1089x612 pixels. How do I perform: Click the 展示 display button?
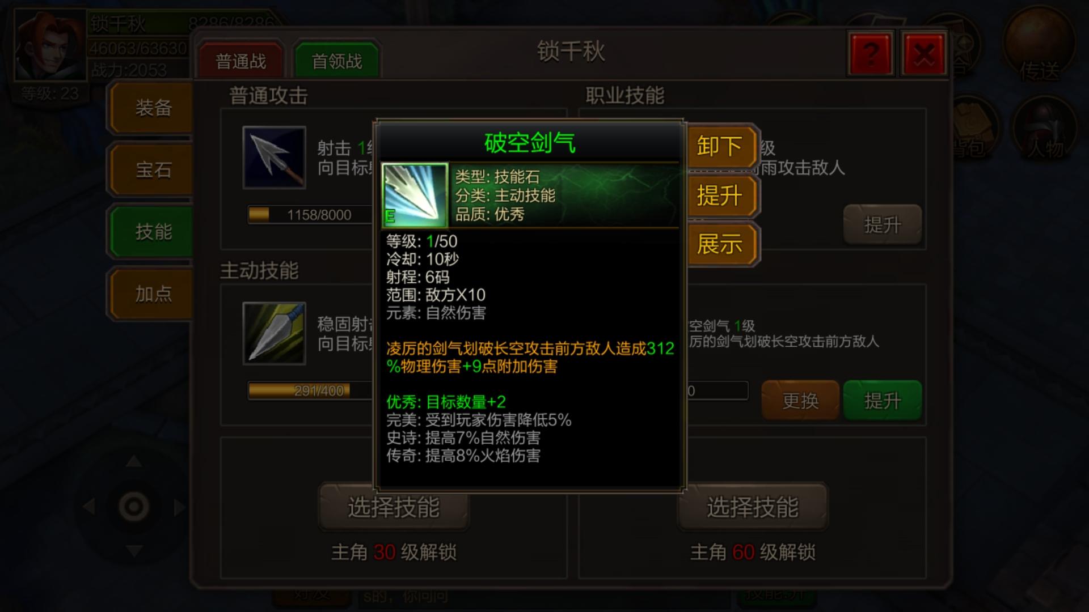(720, 245)
